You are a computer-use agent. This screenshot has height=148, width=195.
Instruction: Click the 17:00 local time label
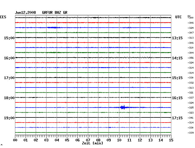(x=9, y=78)
